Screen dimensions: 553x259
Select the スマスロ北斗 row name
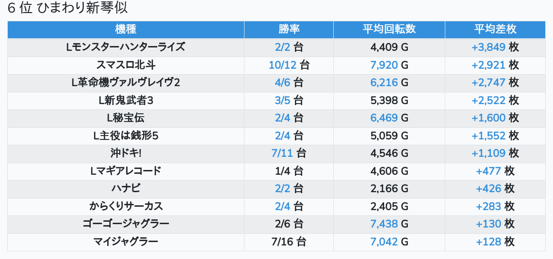[126, 65]
